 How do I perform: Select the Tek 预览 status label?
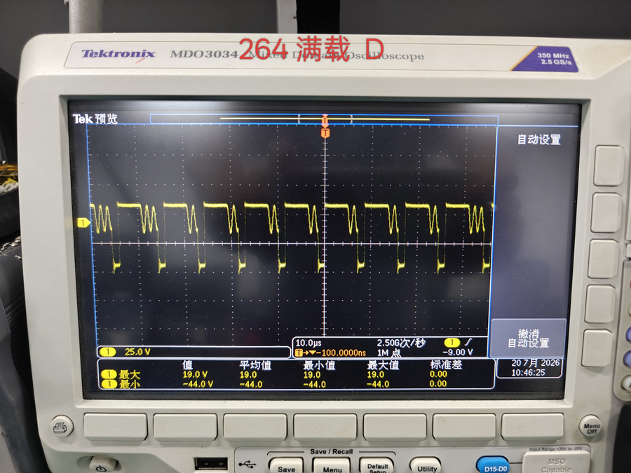coord(95,118)
